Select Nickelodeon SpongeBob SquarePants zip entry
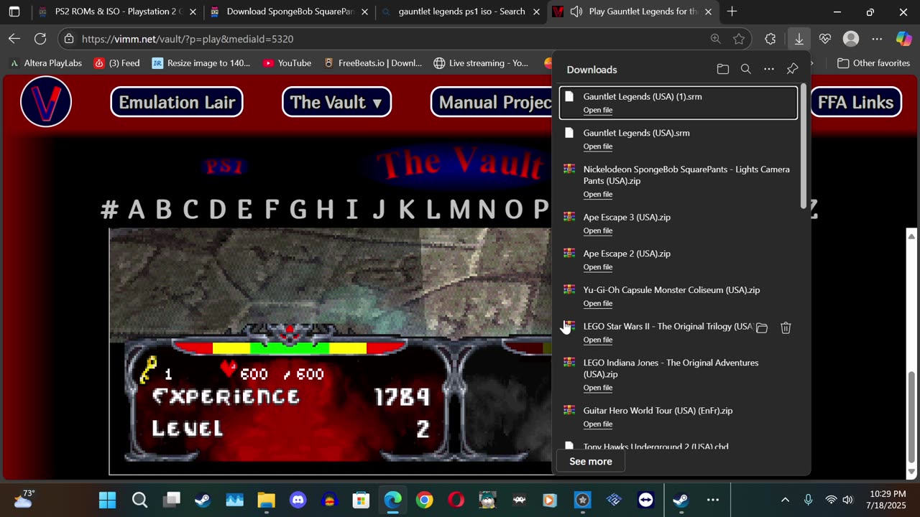 678,181
